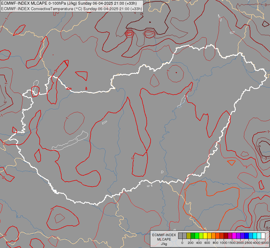This screenshot has width=270, height=248.
Task: Click the olive legend swatch before 200
Action: tap(189, 236)
